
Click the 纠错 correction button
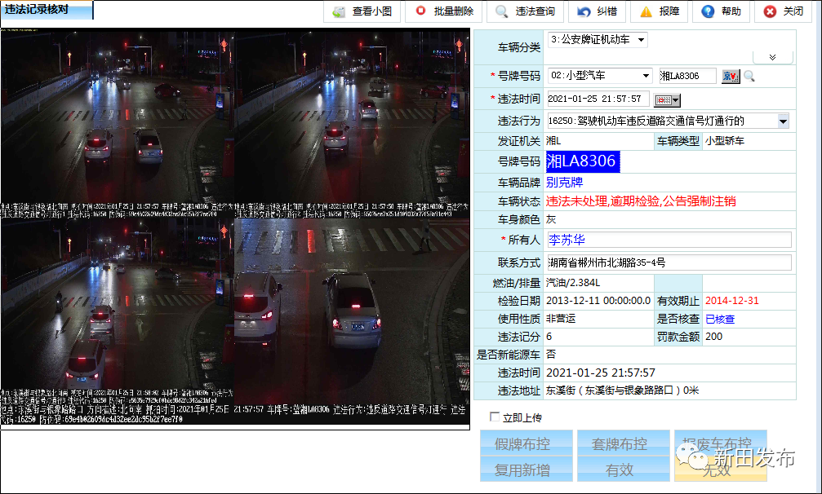pyautogui.click(x=597, y=11)
